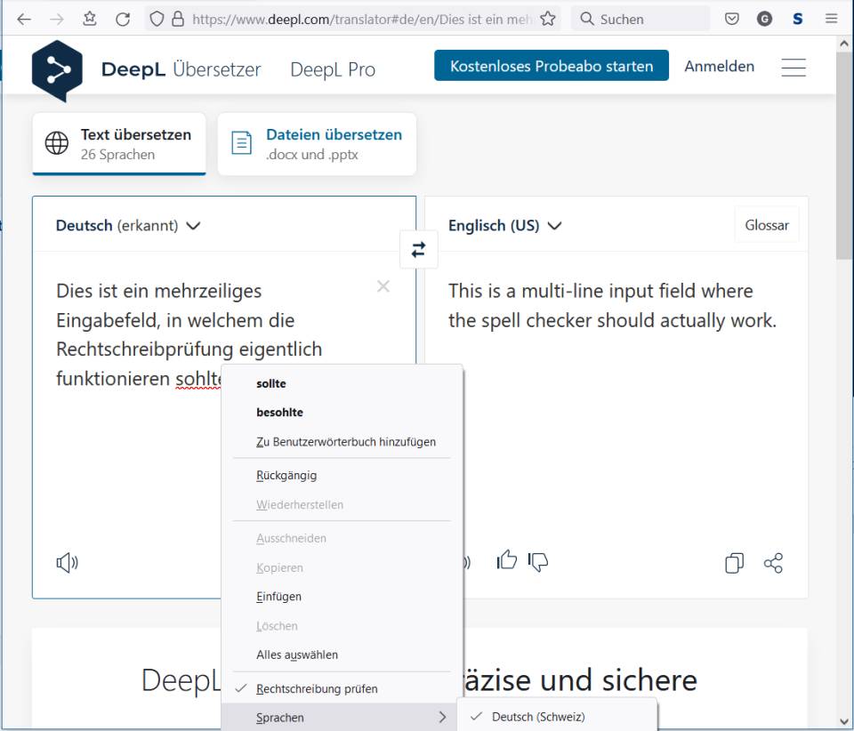
Task: Copy the translation to clipboard
Action: [734, 563]
